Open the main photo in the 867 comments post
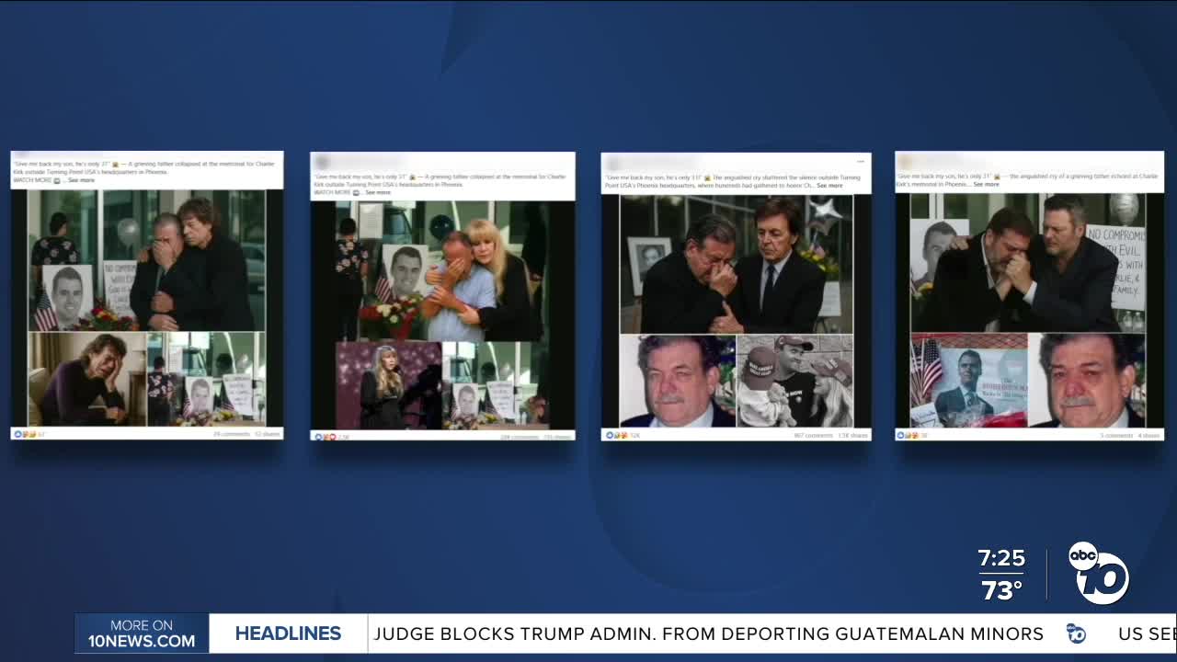The height and width of the screenshot is (662, 1177). click(736, 265)
